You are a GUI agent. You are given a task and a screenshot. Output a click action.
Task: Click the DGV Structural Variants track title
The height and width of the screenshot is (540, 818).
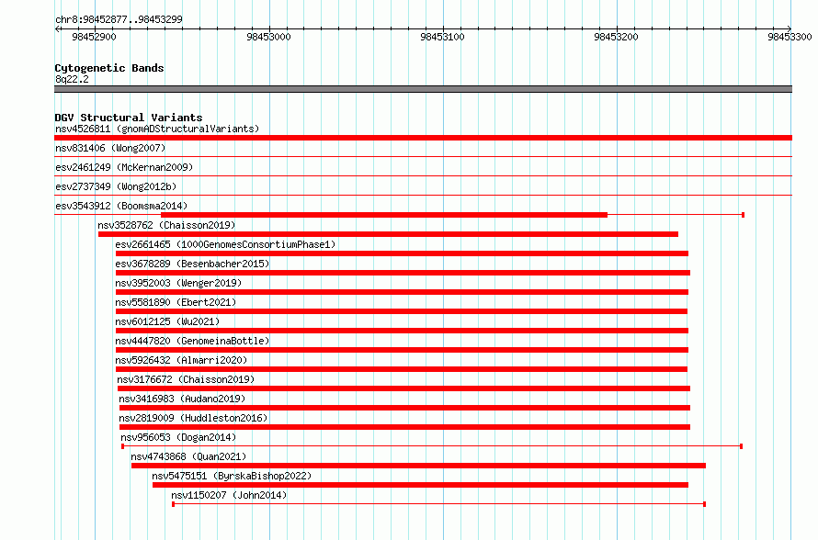coord(129,118)
